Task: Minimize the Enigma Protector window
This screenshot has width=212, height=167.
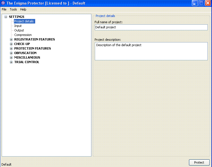Action: point(195,3)
